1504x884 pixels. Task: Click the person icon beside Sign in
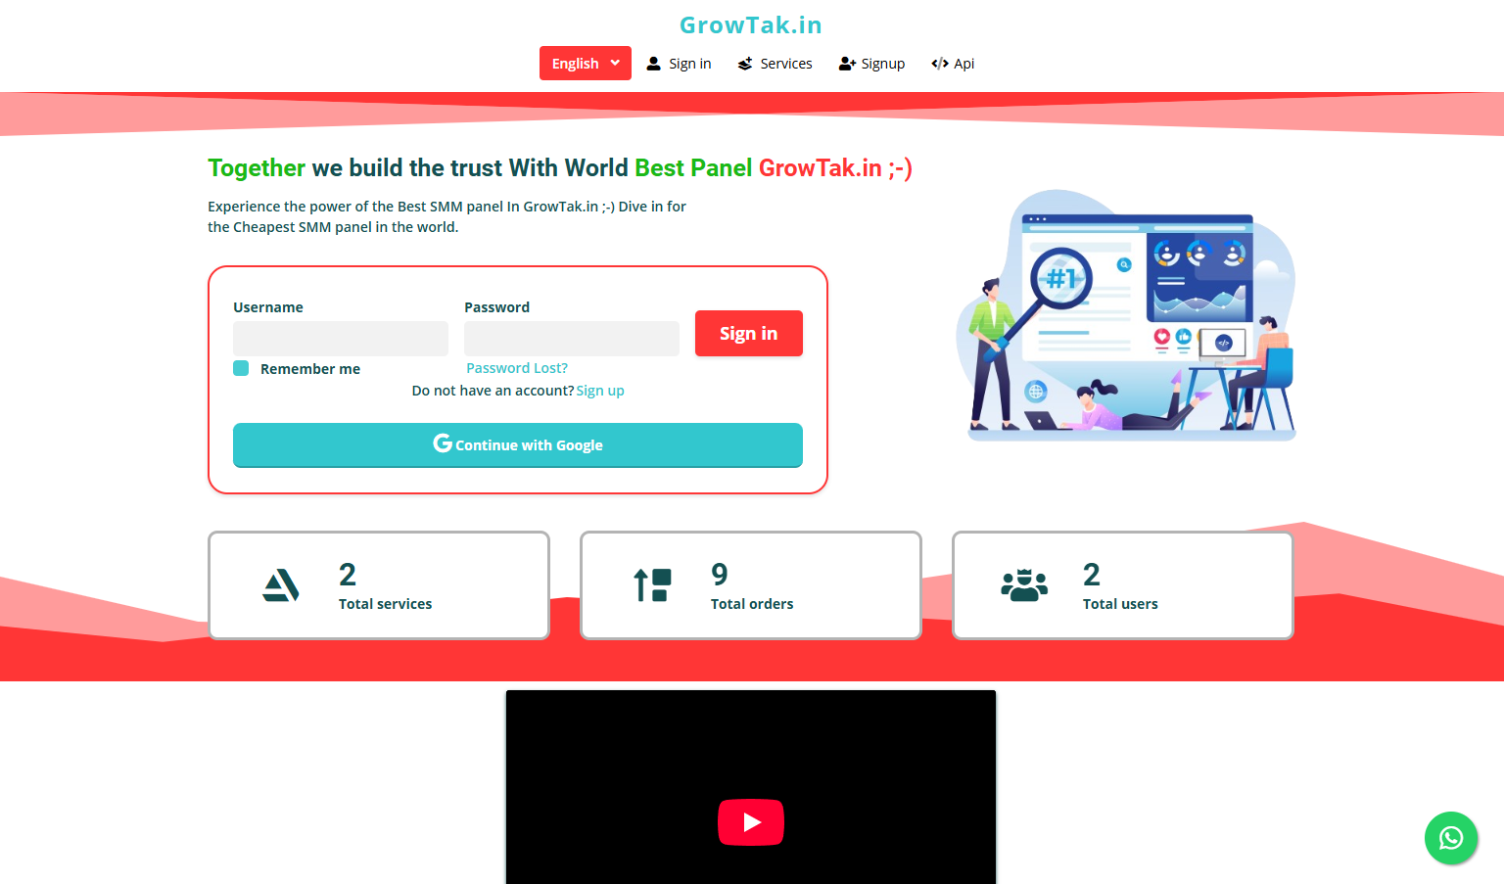(x=654, y=64)
